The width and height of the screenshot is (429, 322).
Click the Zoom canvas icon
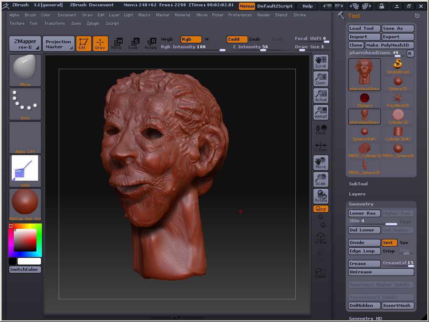pos(320,78)
